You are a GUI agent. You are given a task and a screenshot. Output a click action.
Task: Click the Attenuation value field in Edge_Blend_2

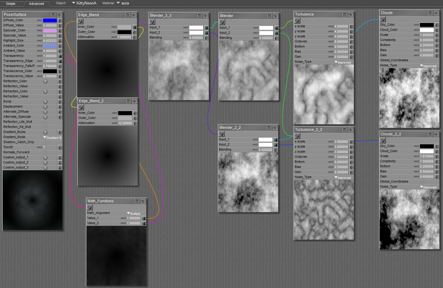125,123
